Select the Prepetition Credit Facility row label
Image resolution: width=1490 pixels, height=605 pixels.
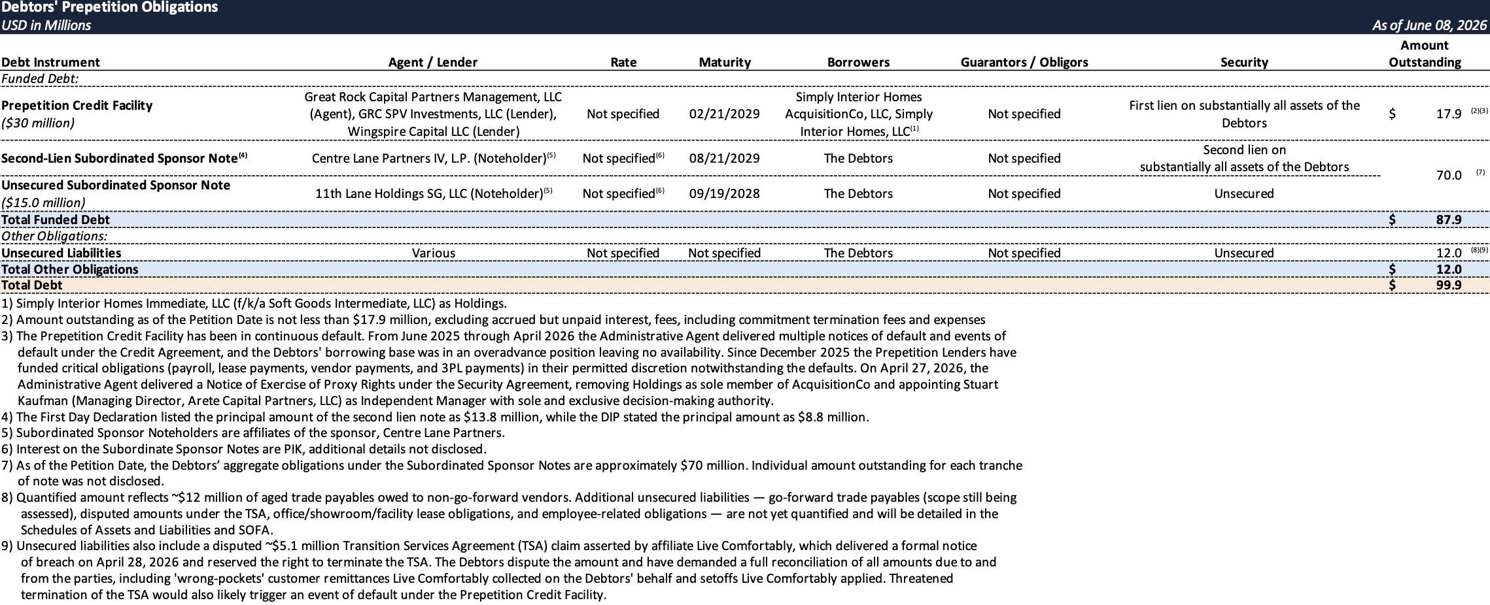77,105
